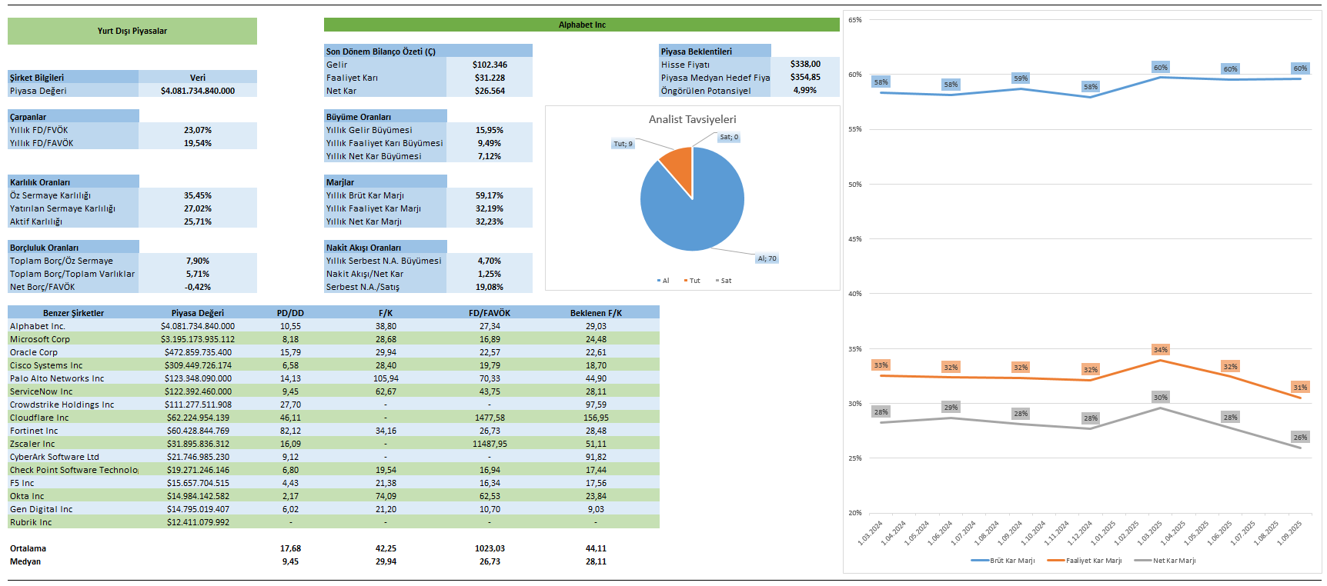Select the Yurt Dışı Piyasalar header cell
Viewport: 1327px width, 586px height.
(132, 32)
